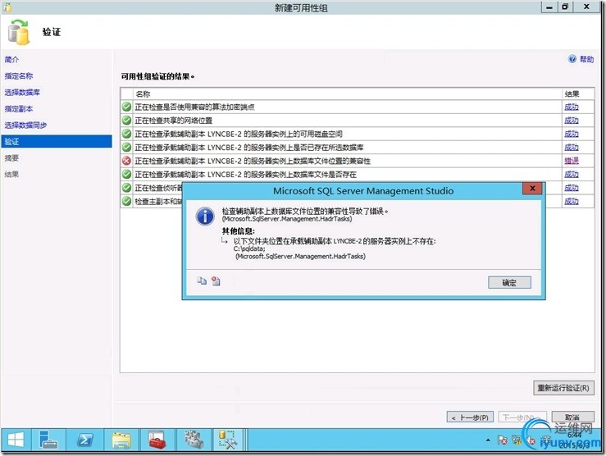
Task: Select the 结果 wizard step in the sidebar
Action: 11,175
